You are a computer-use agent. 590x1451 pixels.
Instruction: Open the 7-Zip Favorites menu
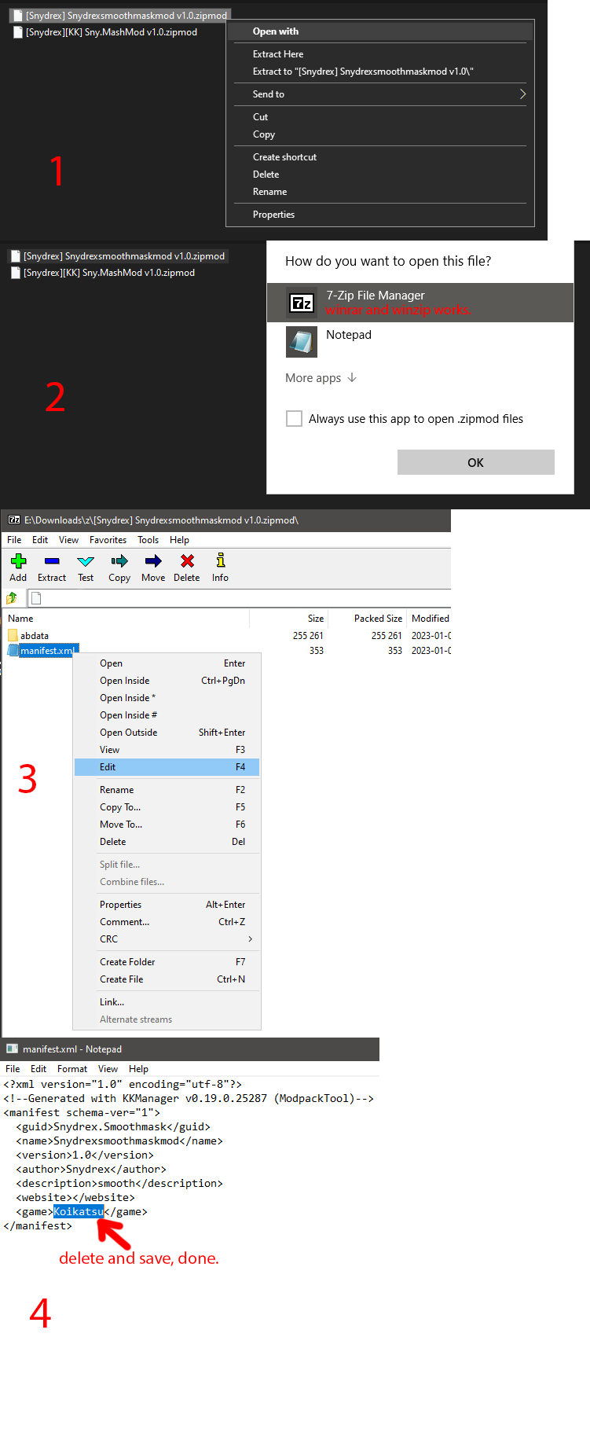pos(108,540)
